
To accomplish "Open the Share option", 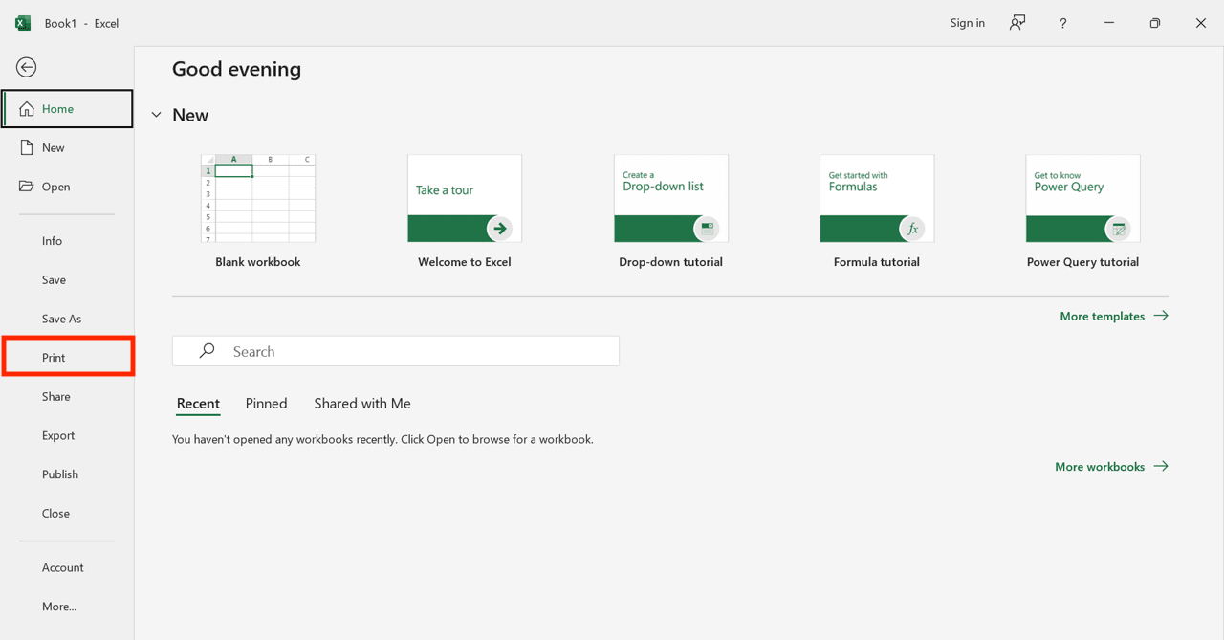I will pos(67,396).
